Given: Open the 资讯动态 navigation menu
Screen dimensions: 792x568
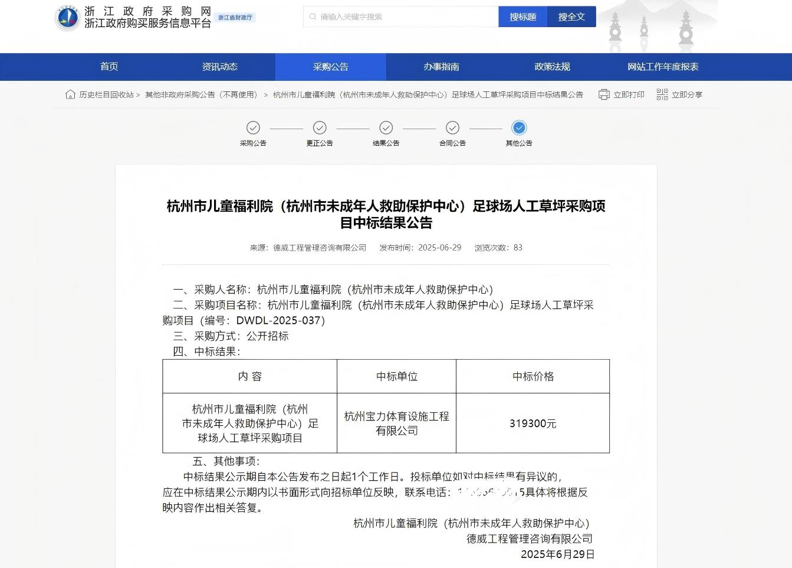Looking at the screenshot, I should [x=220, y=67].
